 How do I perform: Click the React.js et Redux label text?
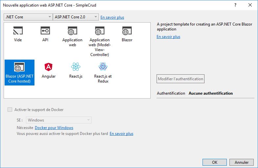103,79
